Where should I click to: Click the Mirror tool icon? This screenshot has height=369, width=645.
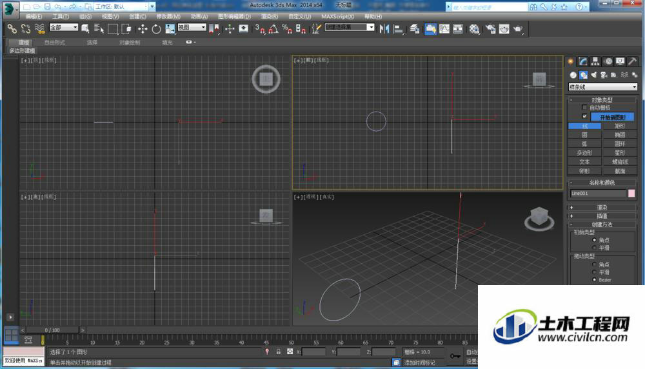(384, 28)
